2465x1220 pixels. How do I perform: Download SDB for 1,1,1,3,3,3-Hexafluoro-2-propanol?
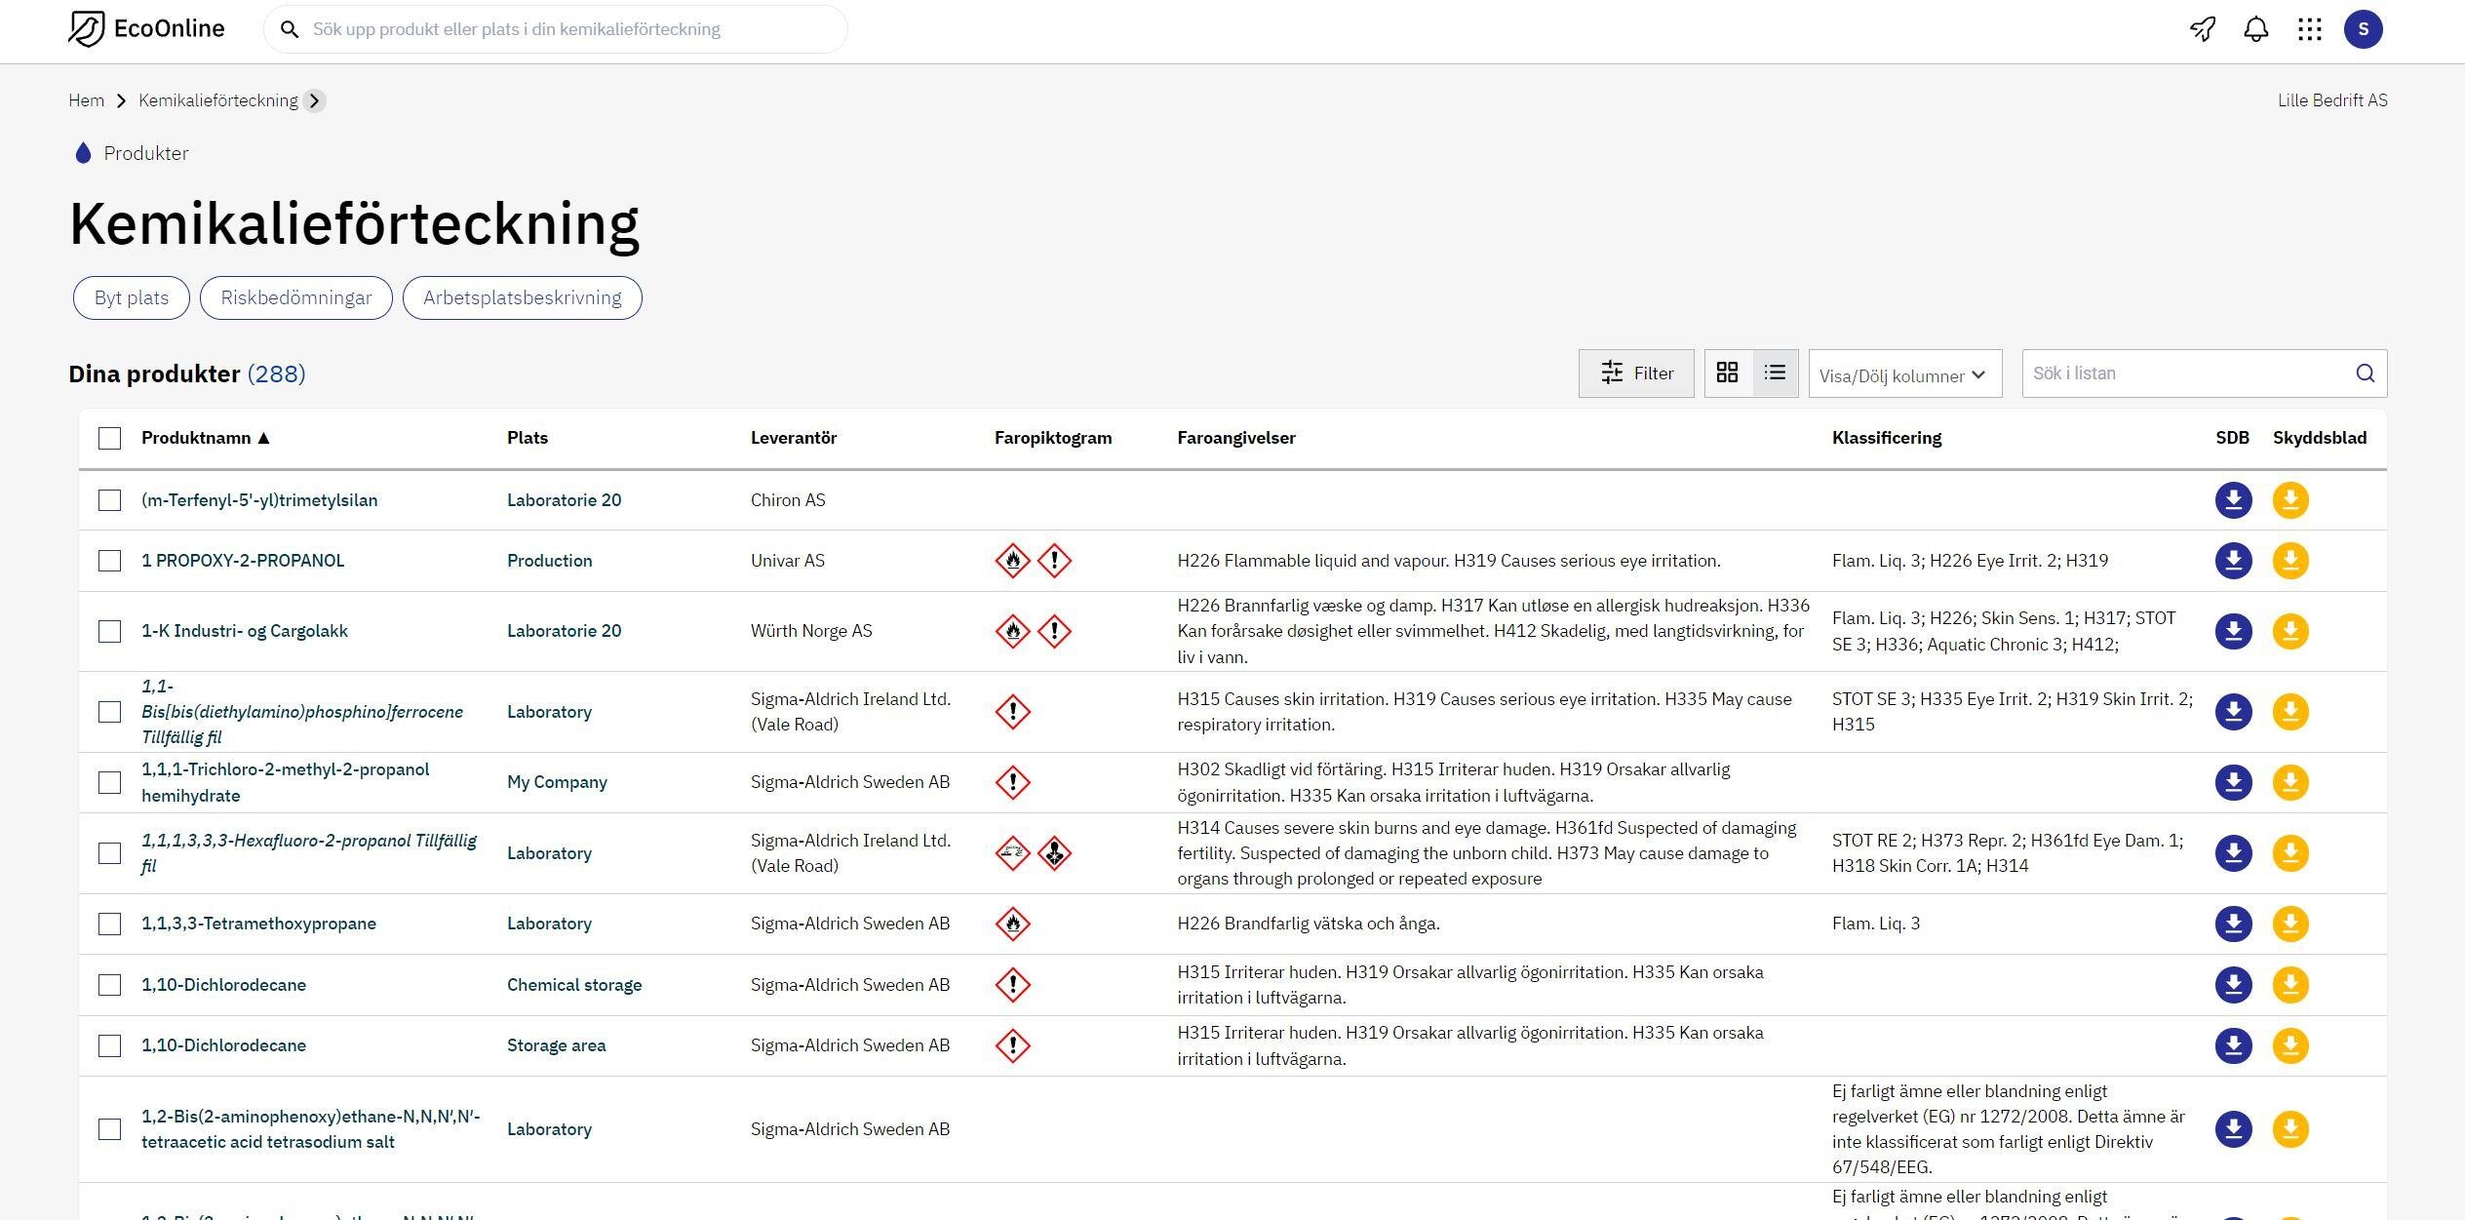2233,853
